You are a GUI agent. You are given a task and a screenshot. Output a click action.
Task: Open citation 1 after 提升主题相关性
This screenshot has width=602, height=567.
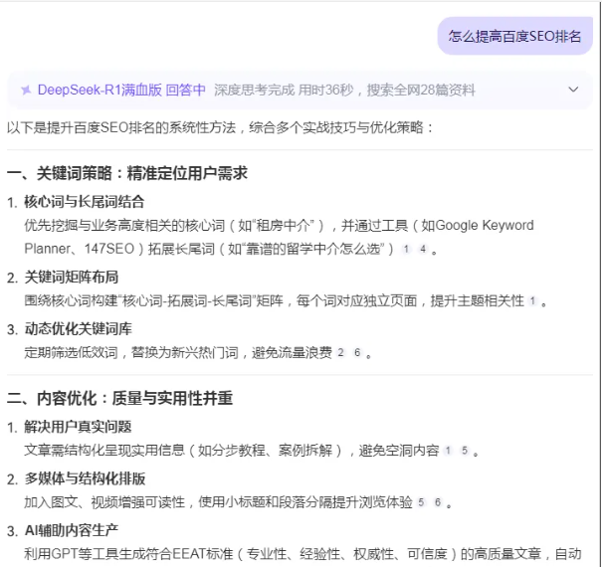click(x=532, y=300)
